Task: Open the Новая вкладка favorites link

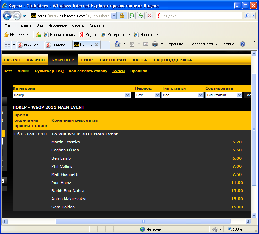Action: coord(60,35)
